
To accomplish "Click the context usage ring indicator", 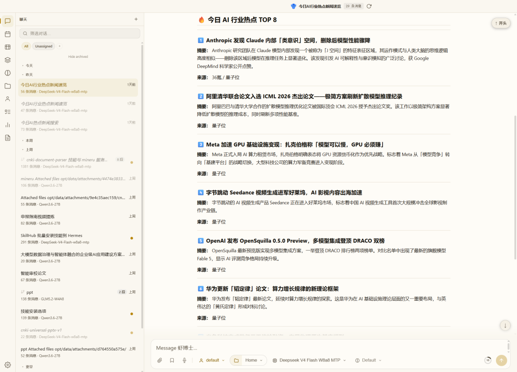I will [488, 360].
